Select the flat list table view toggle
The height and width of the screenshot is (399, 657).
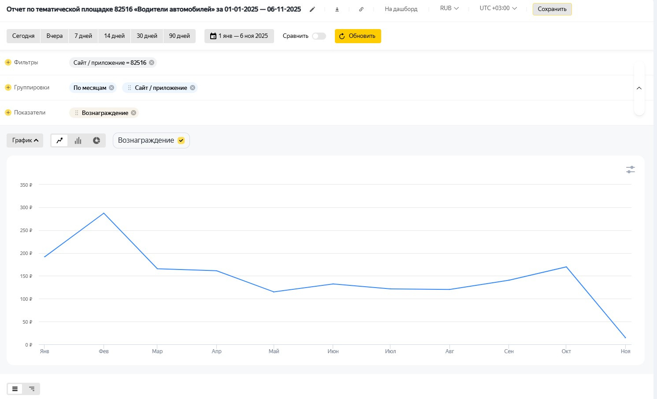coord(15,389)
